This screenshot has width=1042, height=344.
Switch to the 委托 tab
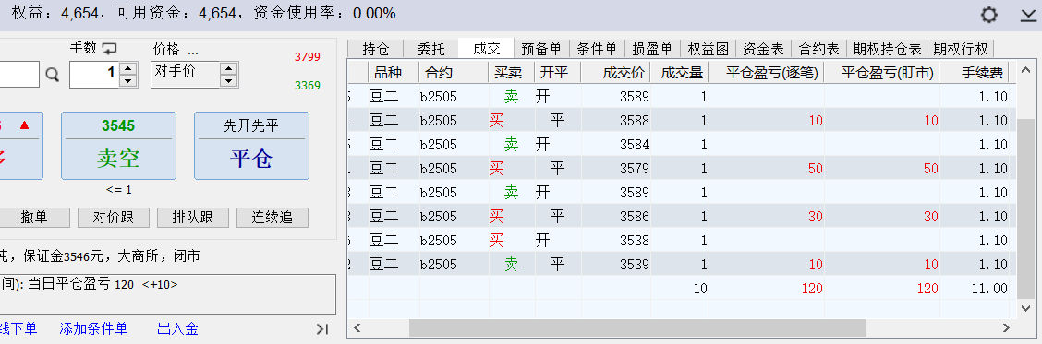431,49
